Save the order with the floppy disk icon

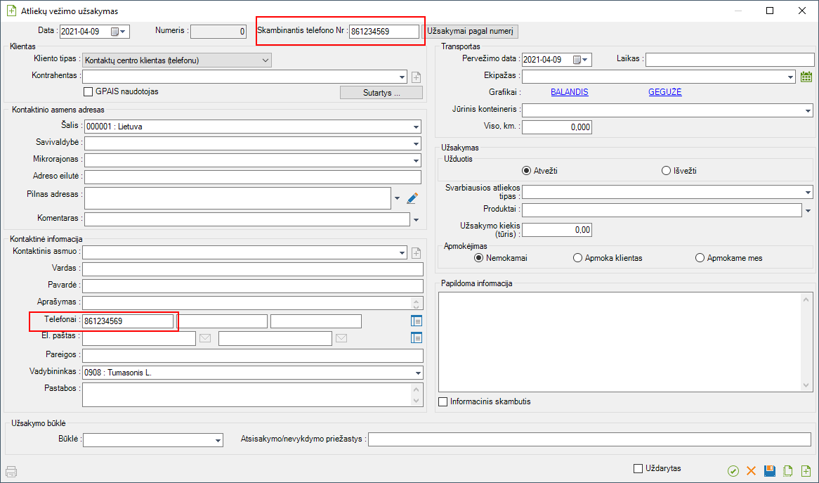pyautogui.click(x=769, y=471)
